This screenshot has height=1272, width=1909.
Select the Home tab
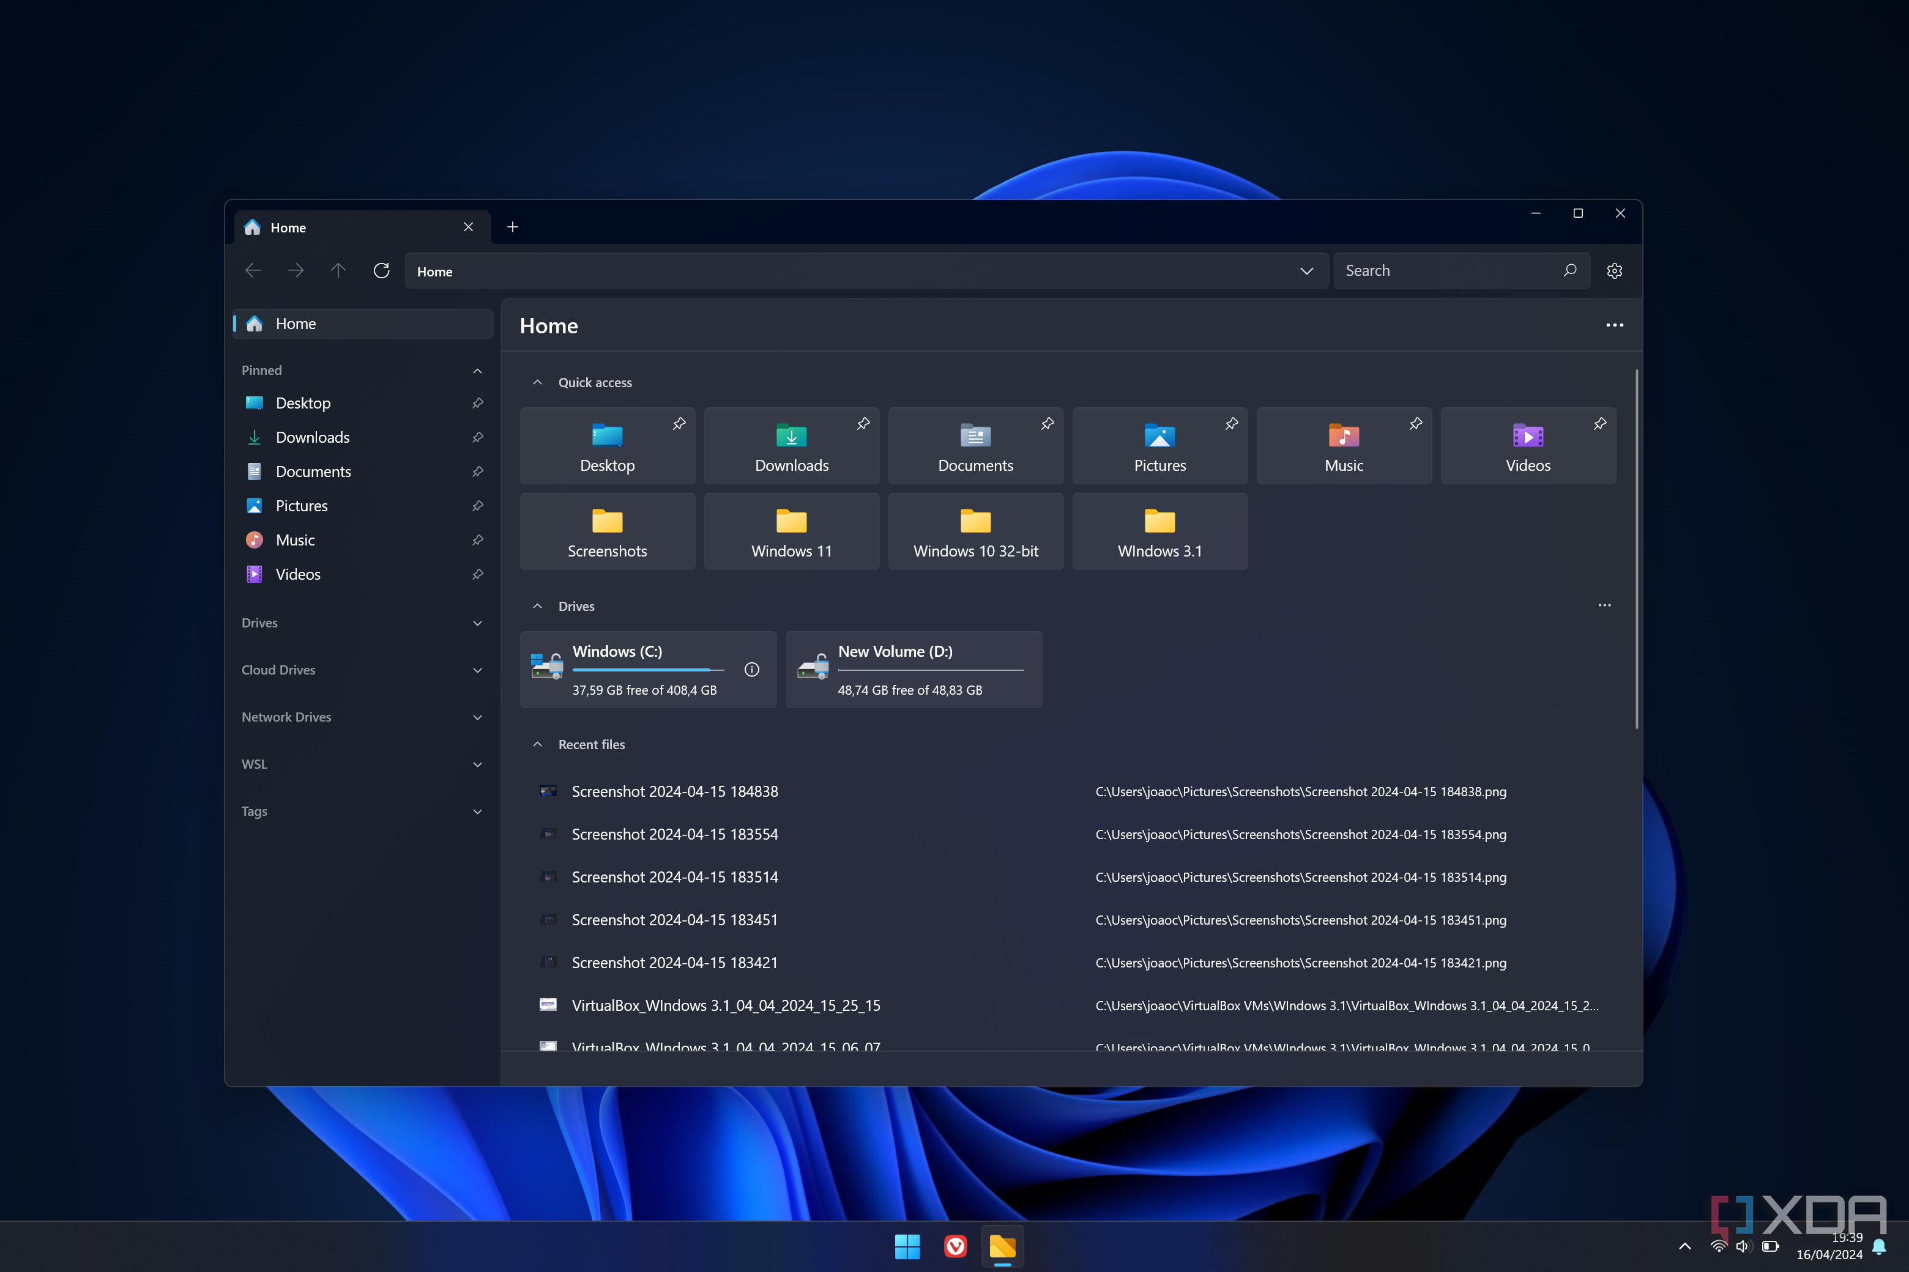pyautogui.click(x=362, y=227)
